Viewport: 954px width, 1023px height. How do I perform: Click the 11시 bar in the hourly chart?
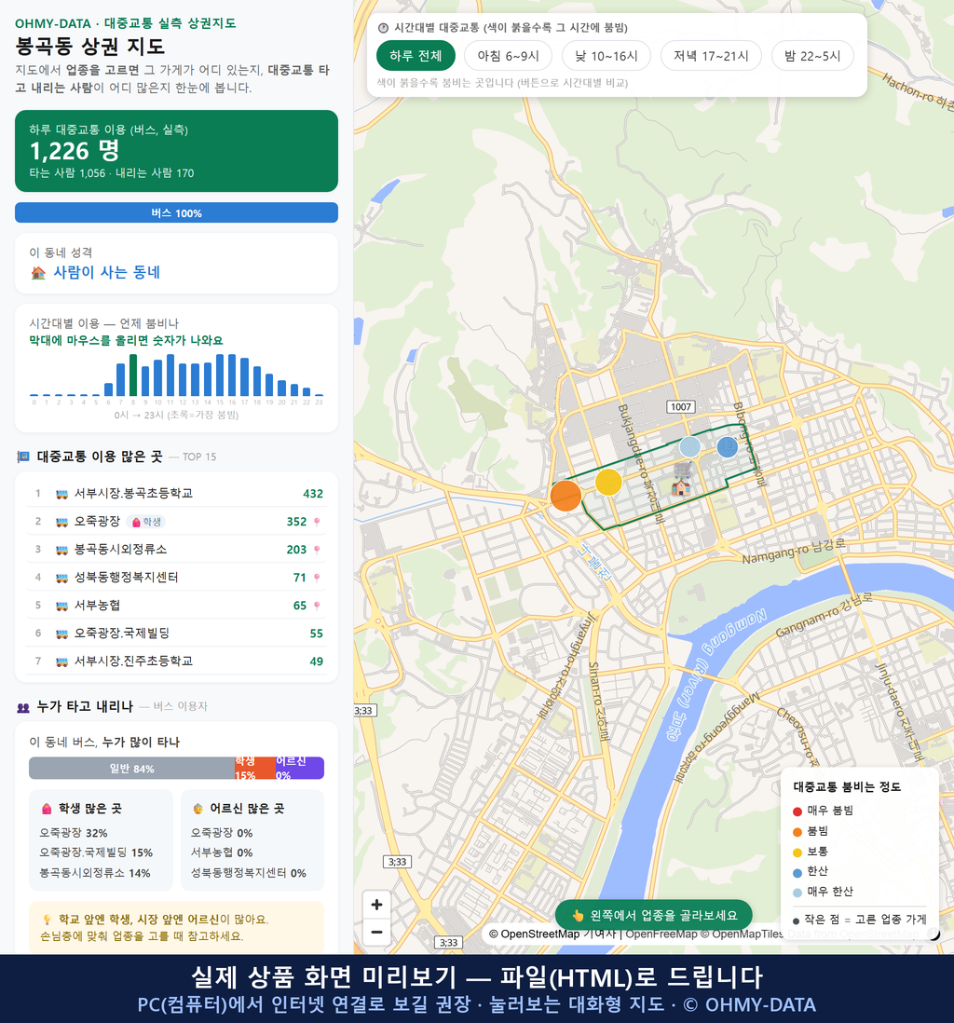[170, 375]
